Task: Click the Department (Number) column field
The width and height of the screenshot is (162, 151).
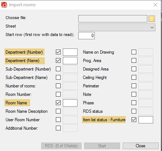Action: point(70,52)
